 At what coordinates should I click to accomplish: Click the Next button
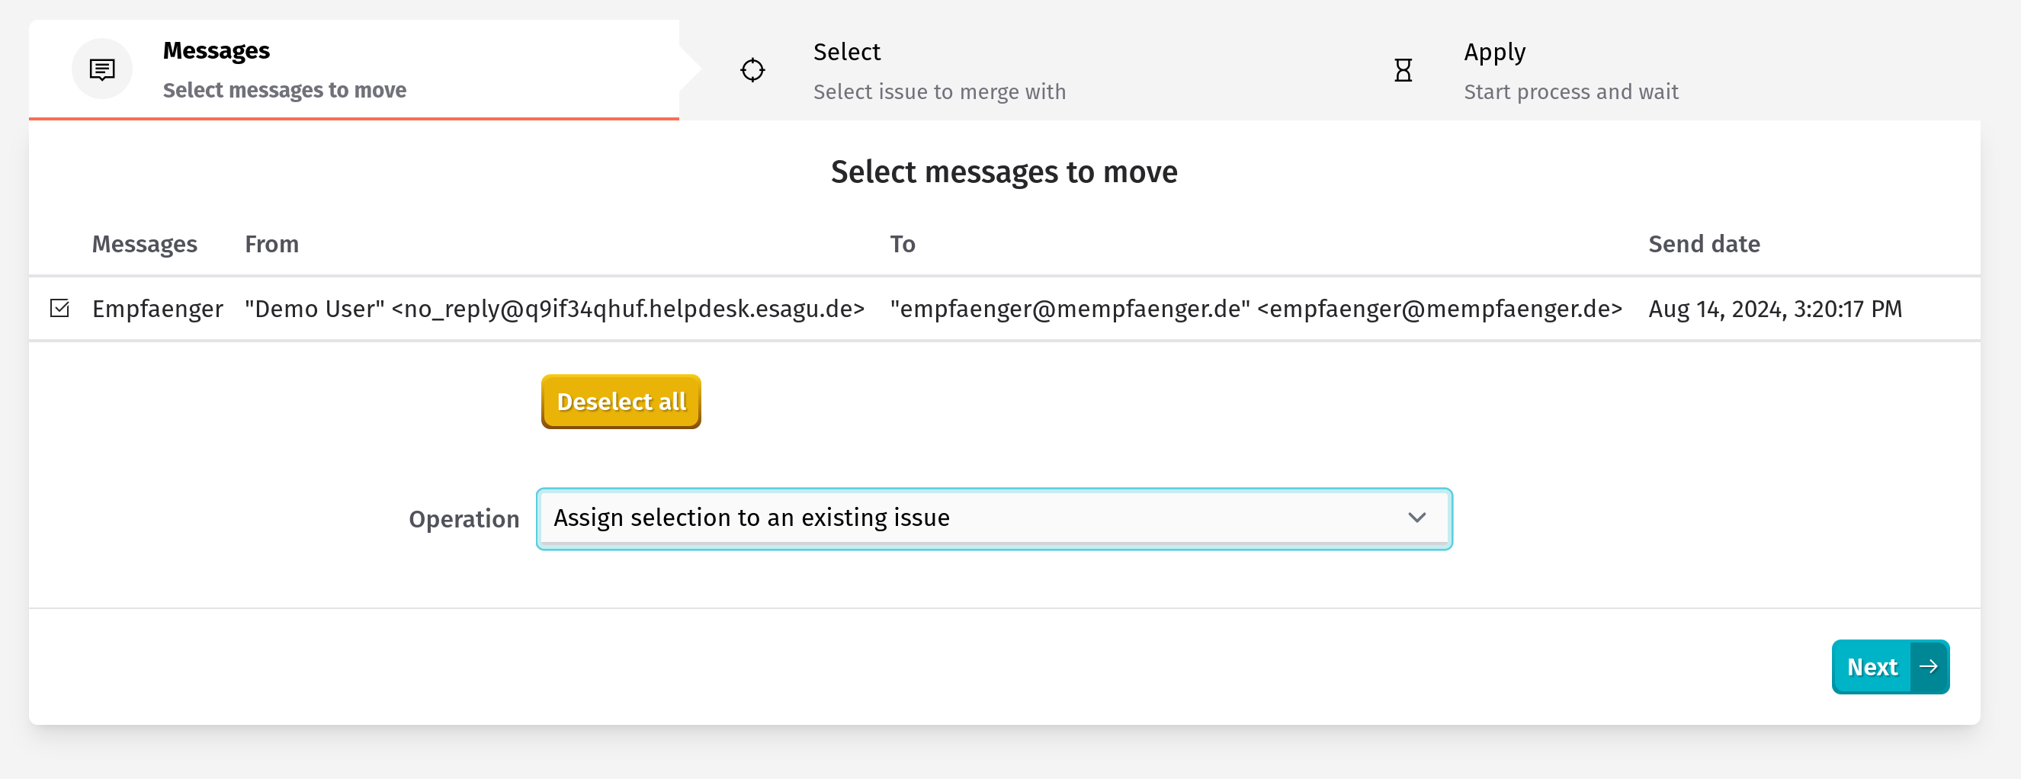pyautogui.click(x=1890, y=666)
